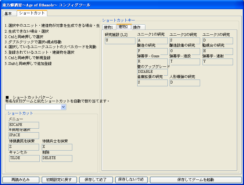
Task: Click the 待機兵士を検索 key field
Action: pyautogui.click(x=57, y=147)
